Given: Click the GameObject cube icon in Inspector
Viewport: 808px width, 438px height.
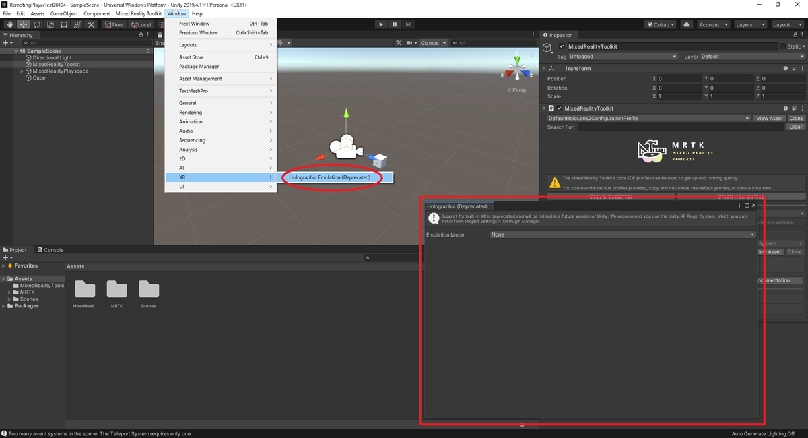Looking at the screenshot, I should [548, 49].
